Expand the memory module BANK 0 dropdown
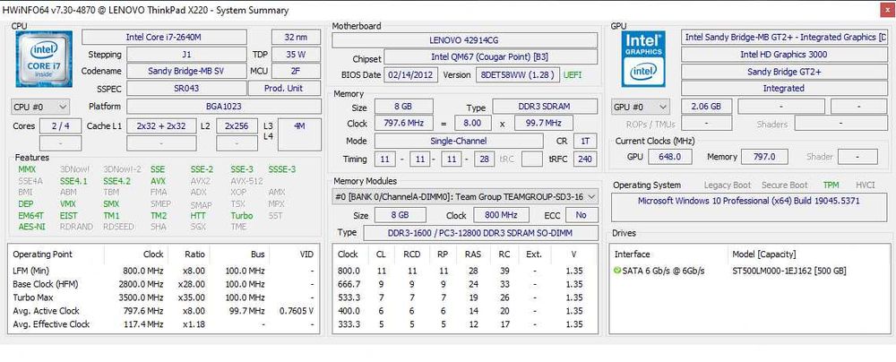 tap(465, 197)
